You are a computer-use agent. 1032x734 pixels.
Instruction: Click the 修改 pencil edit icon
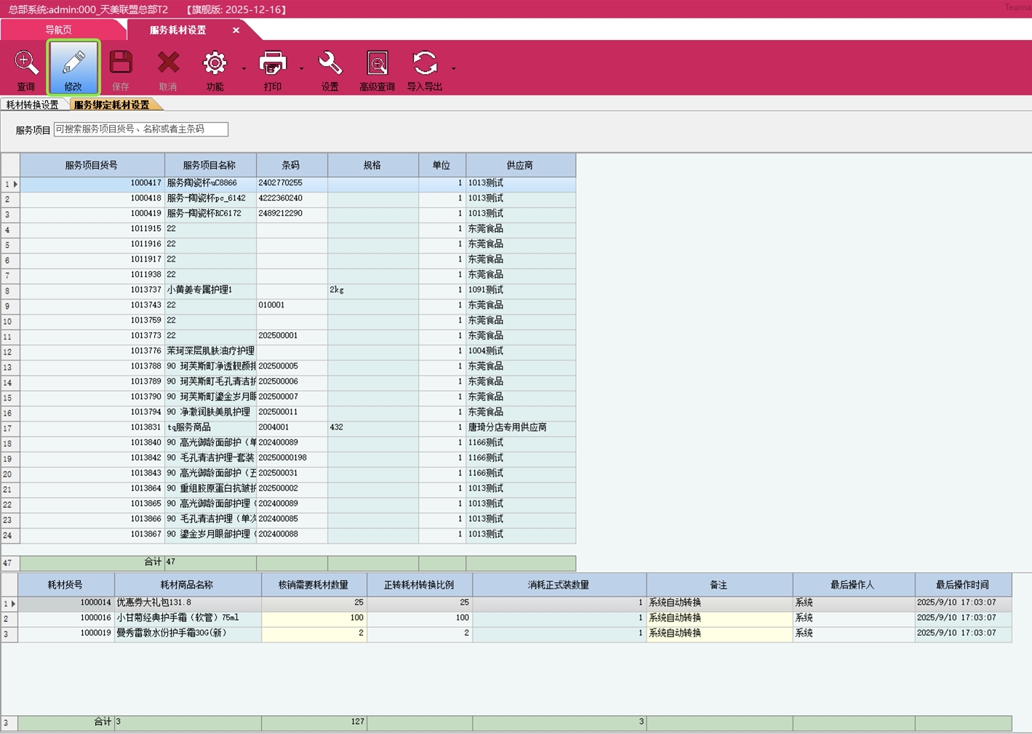click(73, 64)
